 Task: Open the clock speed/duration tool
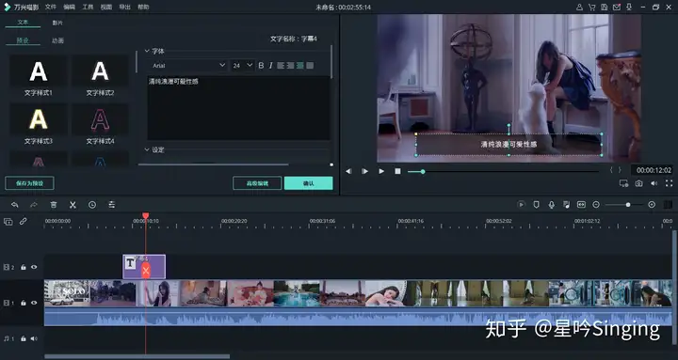[92, 205]
